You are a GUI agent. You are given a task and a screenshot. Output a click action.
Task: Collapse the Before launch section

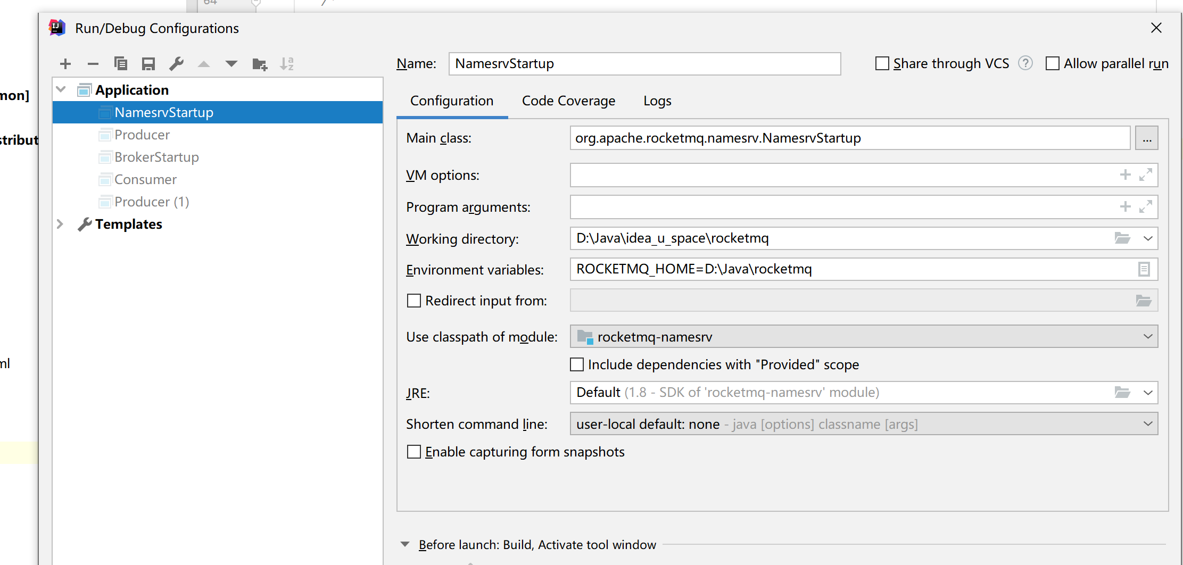[x=405, y=544]
